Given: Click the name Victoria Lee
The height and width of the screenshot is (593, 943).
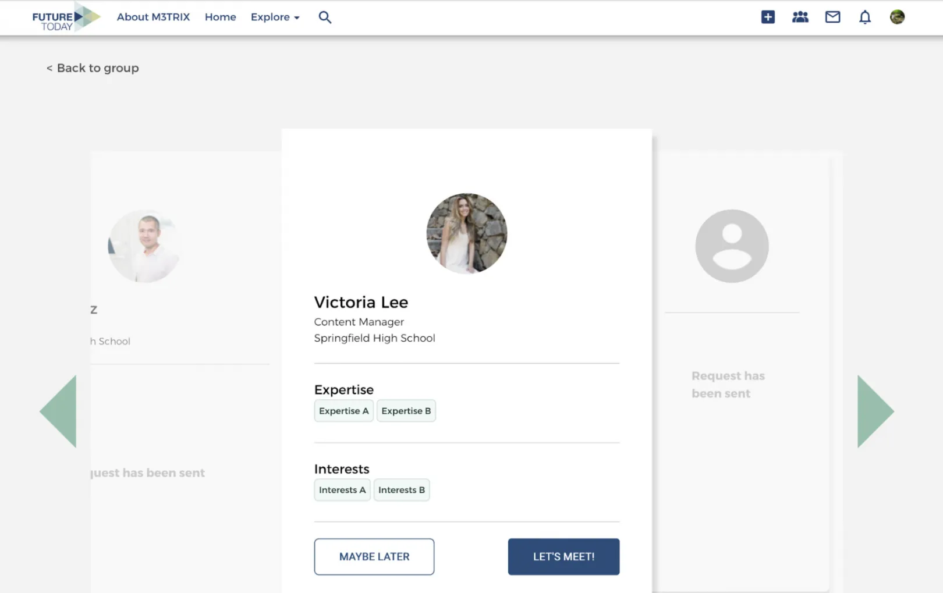Looking at the screenshot, I should tap(361, 302).
